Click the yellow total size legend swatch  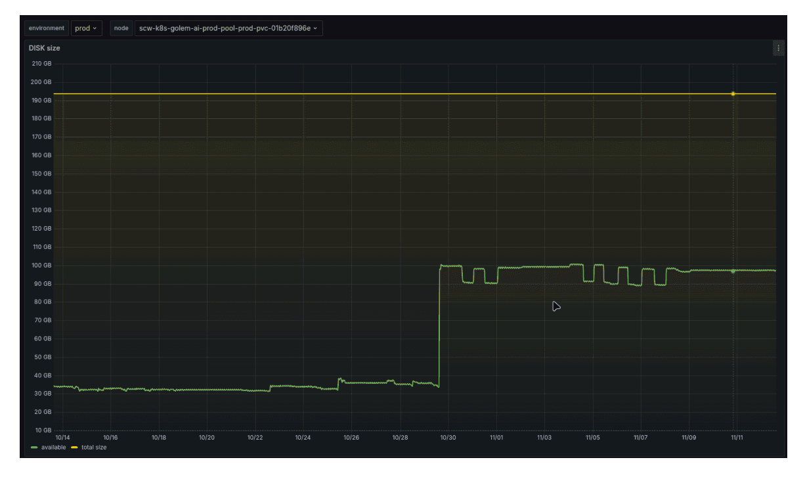[74, 448]
